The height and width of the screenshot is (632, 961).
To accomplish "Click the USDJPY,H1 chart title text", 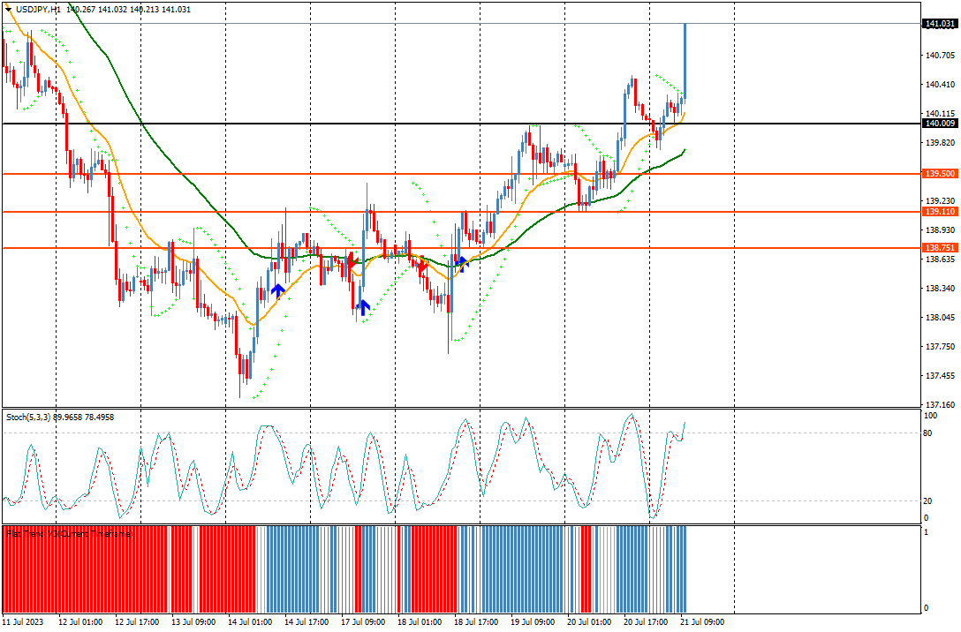I will point(38,9).
